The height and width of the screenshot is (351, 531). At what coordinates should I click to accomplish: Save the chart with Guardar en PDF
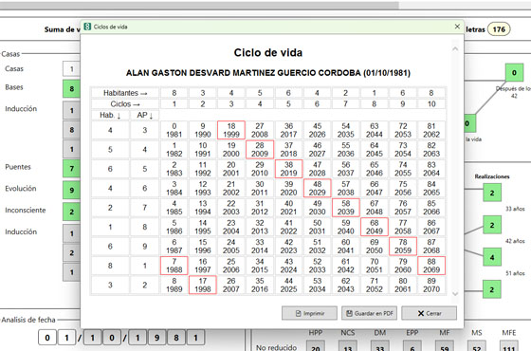point(370,313)
